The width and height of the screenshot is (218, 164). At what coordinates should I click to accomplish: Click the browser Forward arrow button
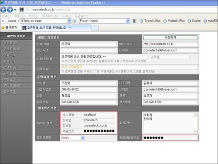[x=10, y=10]
